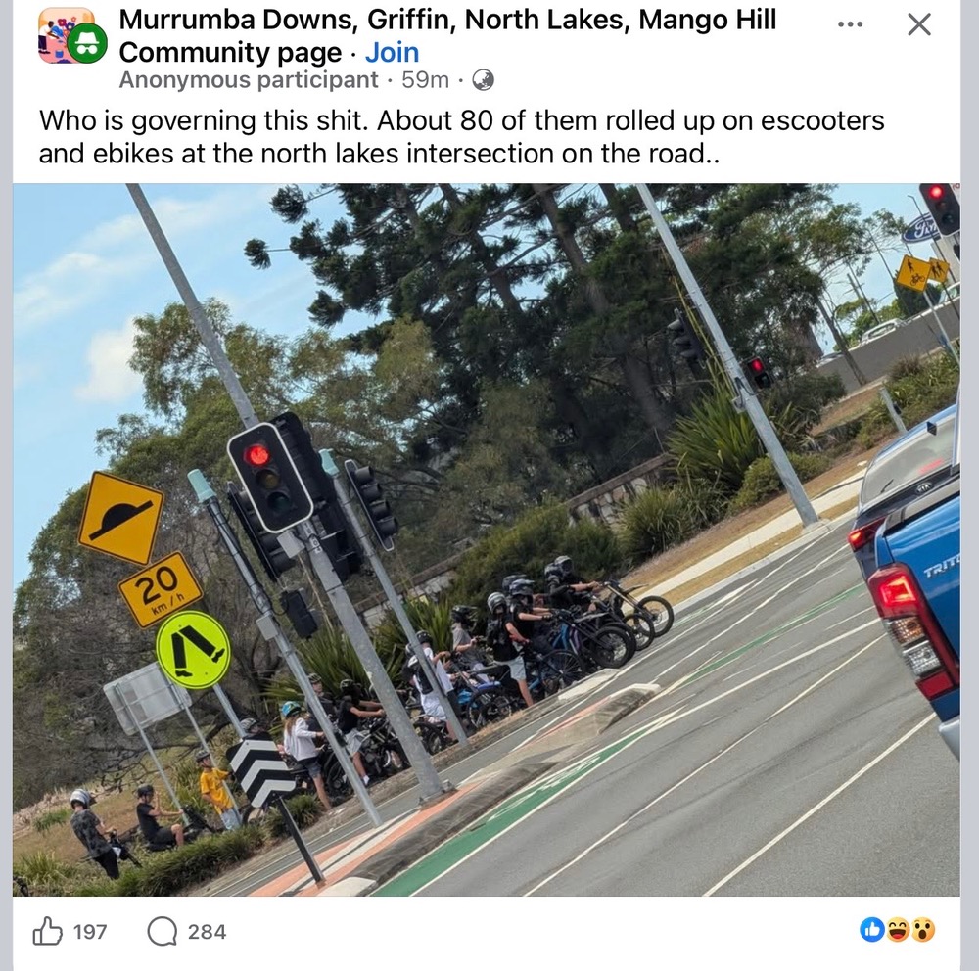
Task: Join the community group via Join link
Action: pos(393,53)
